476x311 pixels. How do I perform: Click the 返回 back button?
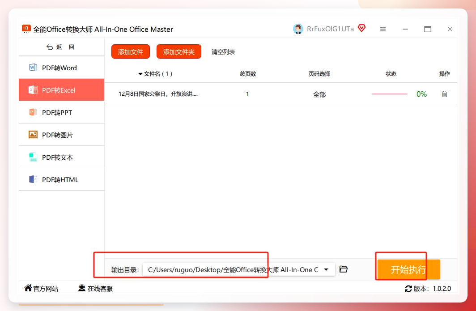click(60, 47)
